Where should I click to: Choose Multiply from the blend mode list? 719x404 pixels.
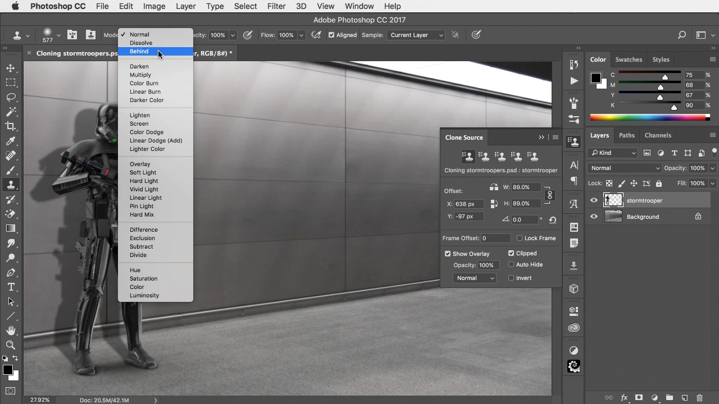140,75
